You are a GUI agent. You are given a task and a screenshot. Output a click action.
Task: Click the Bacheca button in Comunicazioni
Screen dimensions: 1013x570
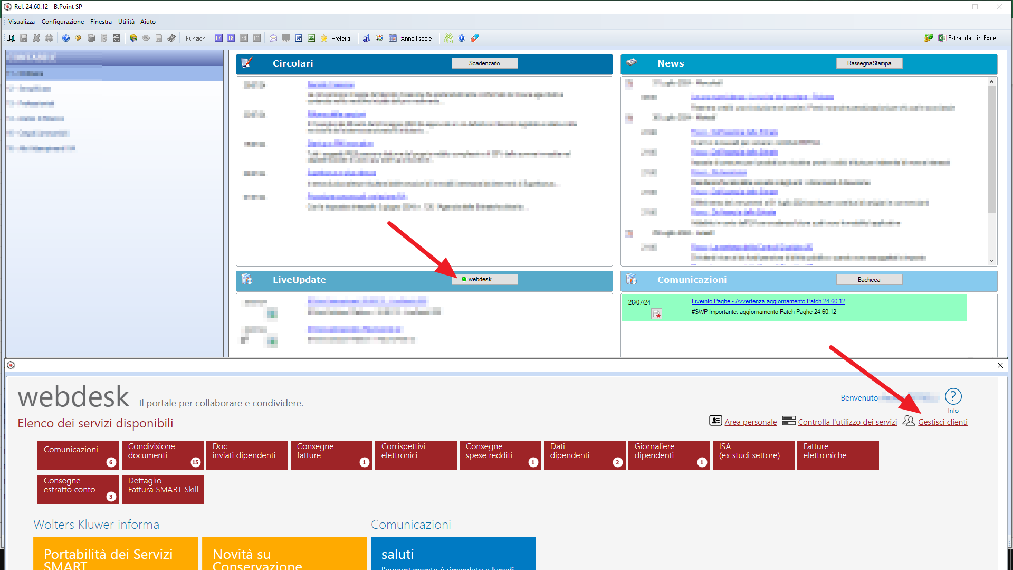coord(869,280)
